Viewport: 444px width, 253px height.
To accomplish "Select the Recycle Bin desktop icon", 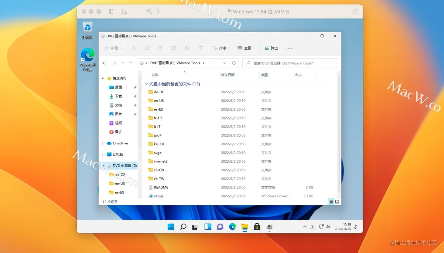I will tap(88, 31).
